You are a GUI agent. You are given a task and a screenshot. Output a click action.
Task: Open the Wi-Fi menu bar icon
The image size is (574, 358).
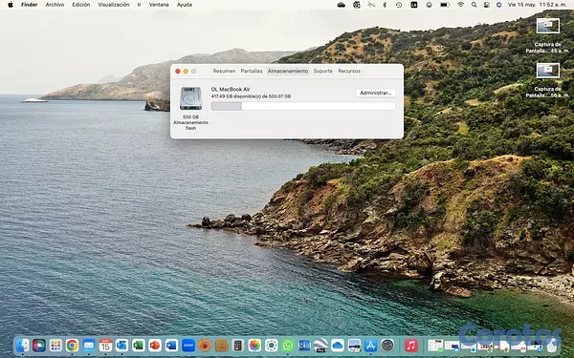(461, 5)
